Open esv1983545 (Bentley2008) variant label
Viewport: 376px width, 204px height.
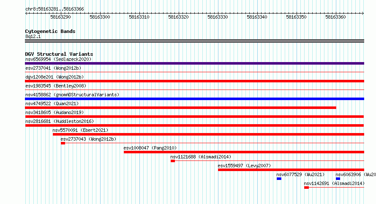[x=56, y=86]
